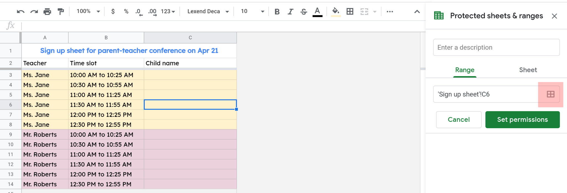Image resolution: width=567 pixels, height=193 pixels.
Task: Click the formula bar input
Action: click(223, 26)
